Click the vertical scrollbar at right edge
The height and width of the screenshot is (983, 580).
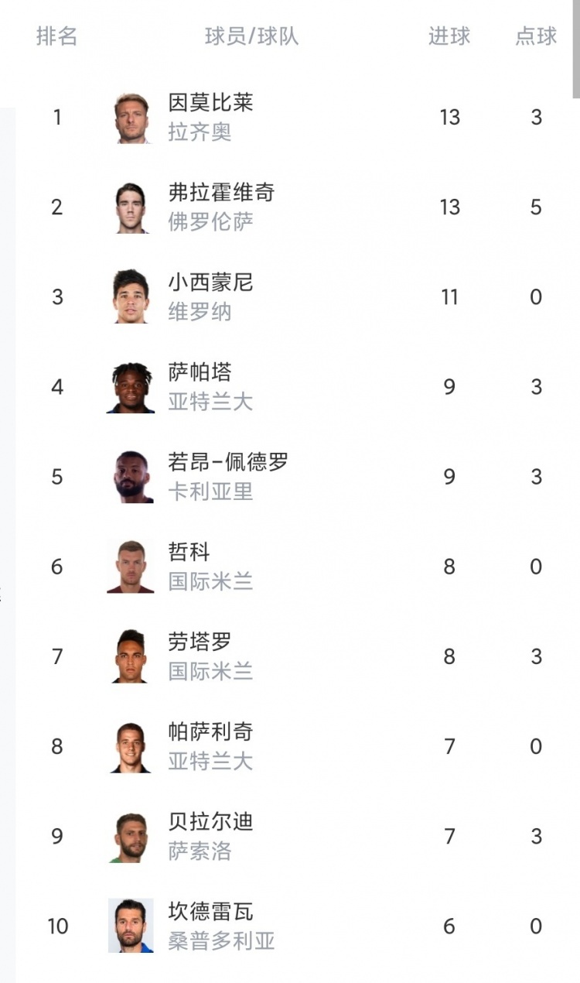[x=576, y=48]
